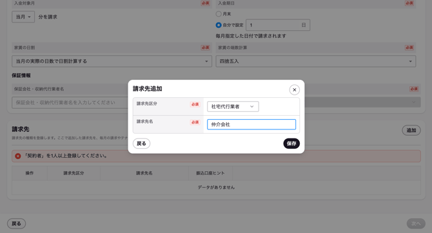The image size is (432, 233).
Task: Click the 保証情報 section heading
Action: pyautogui.click(x=21, y=75)
